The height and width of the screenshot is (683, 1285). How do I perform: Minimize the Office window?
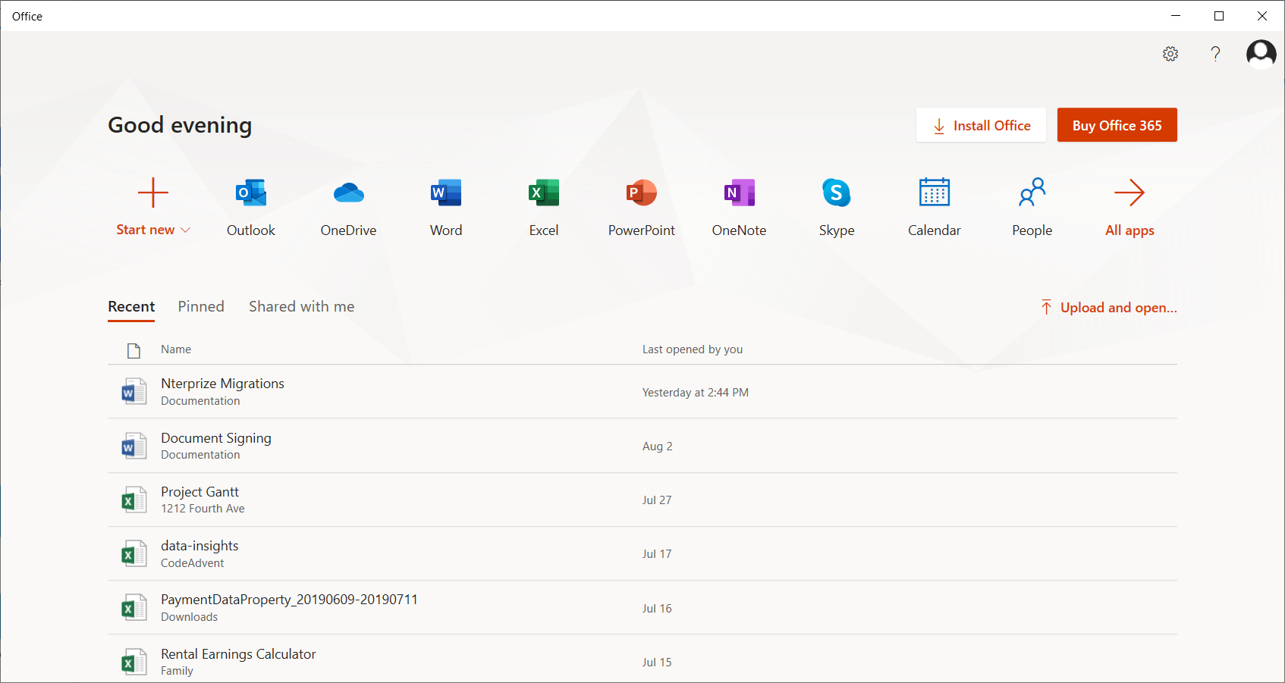pyautogui.click(x=1176, y=16)
